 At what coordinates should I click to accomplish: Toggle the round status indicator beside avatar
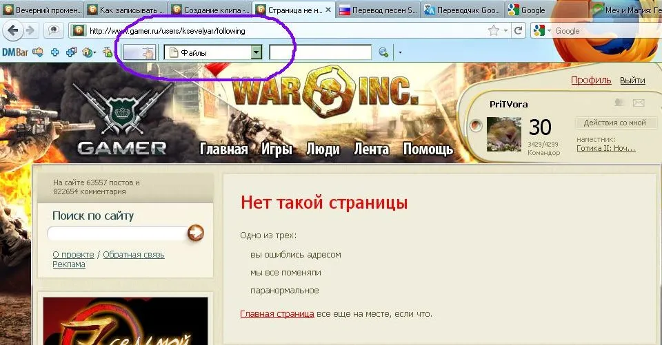(475, 126)
